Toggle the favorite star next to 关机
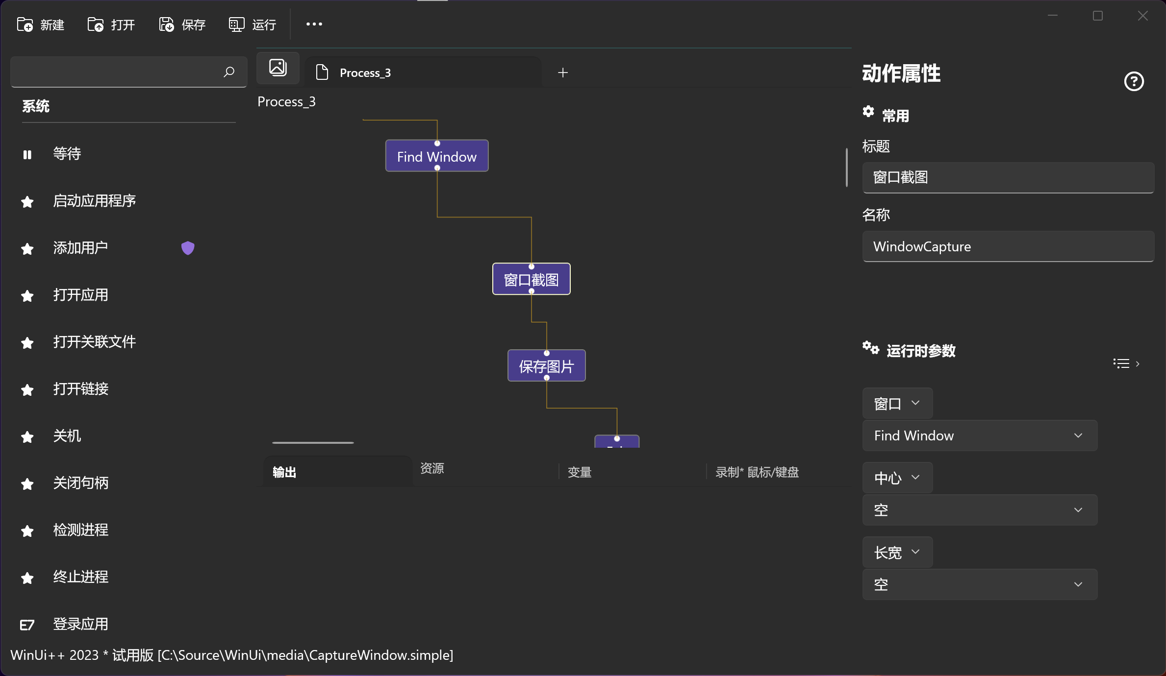This screenshot has width=1166, height=676. (x=27, y=436)
